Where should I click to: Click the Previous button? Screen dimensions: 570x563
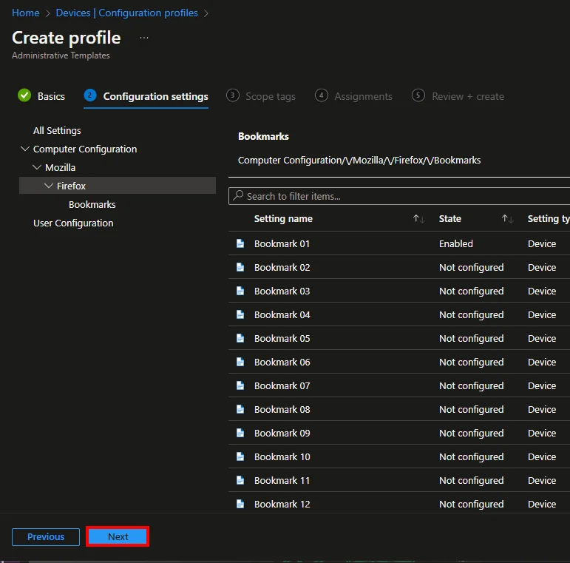(x=46, y=537)
